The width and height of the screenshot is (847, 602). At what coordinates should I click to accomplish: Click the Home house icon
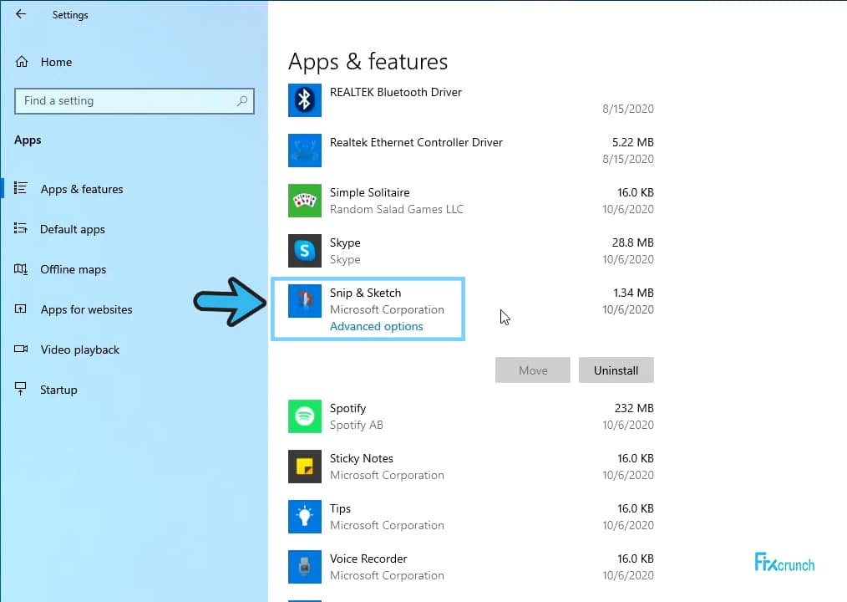[x=22, y=62]
